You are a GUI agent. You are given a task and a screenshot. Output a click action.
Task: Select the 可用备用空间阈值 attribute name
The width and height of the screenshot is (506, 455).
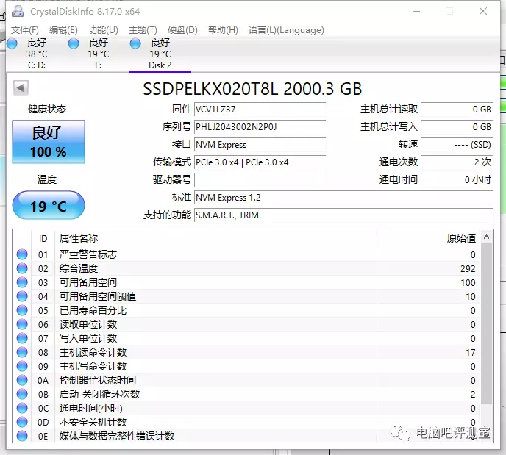[98, 296]
